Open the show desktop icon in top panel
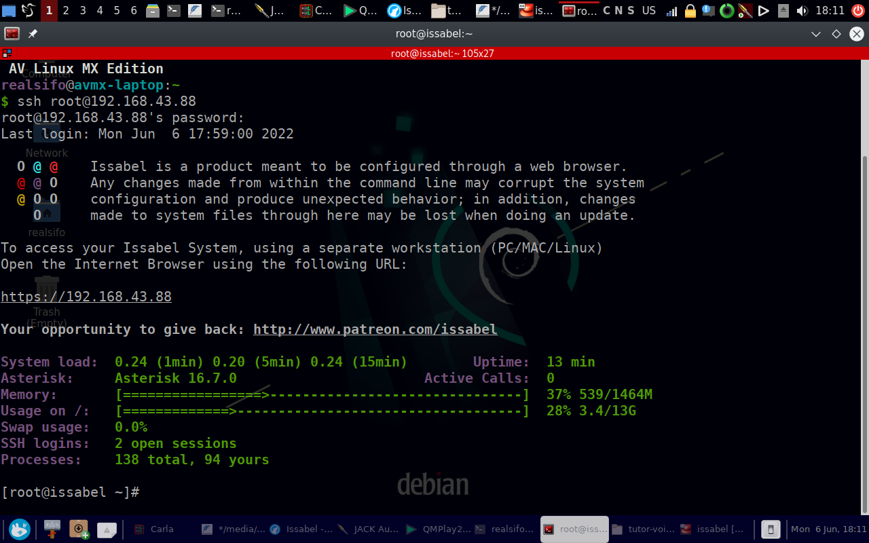 9,10
